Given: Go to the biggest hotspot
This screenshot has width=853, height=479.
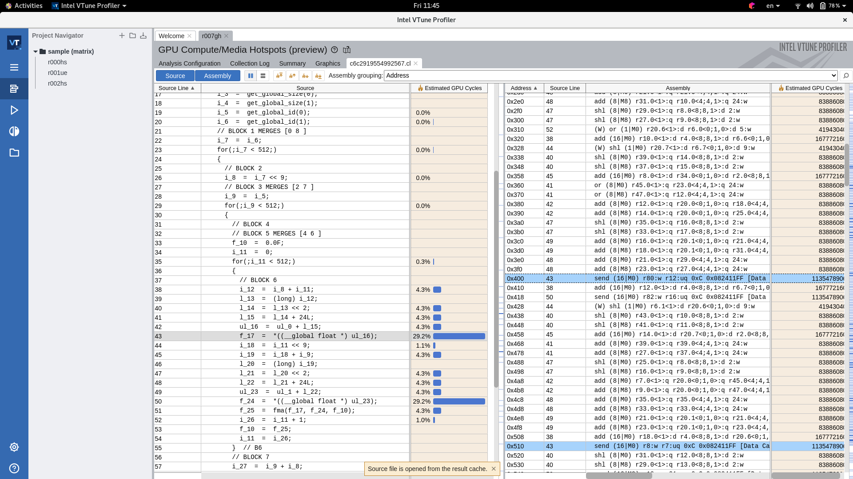Looking at the screenshot, I should [279, 76].
